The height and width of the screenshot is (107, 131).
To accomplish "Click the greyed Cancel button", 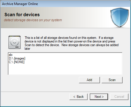I will [x=119, y=97].
